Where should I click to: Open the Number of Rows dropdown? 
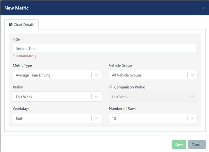coord(153,118)
